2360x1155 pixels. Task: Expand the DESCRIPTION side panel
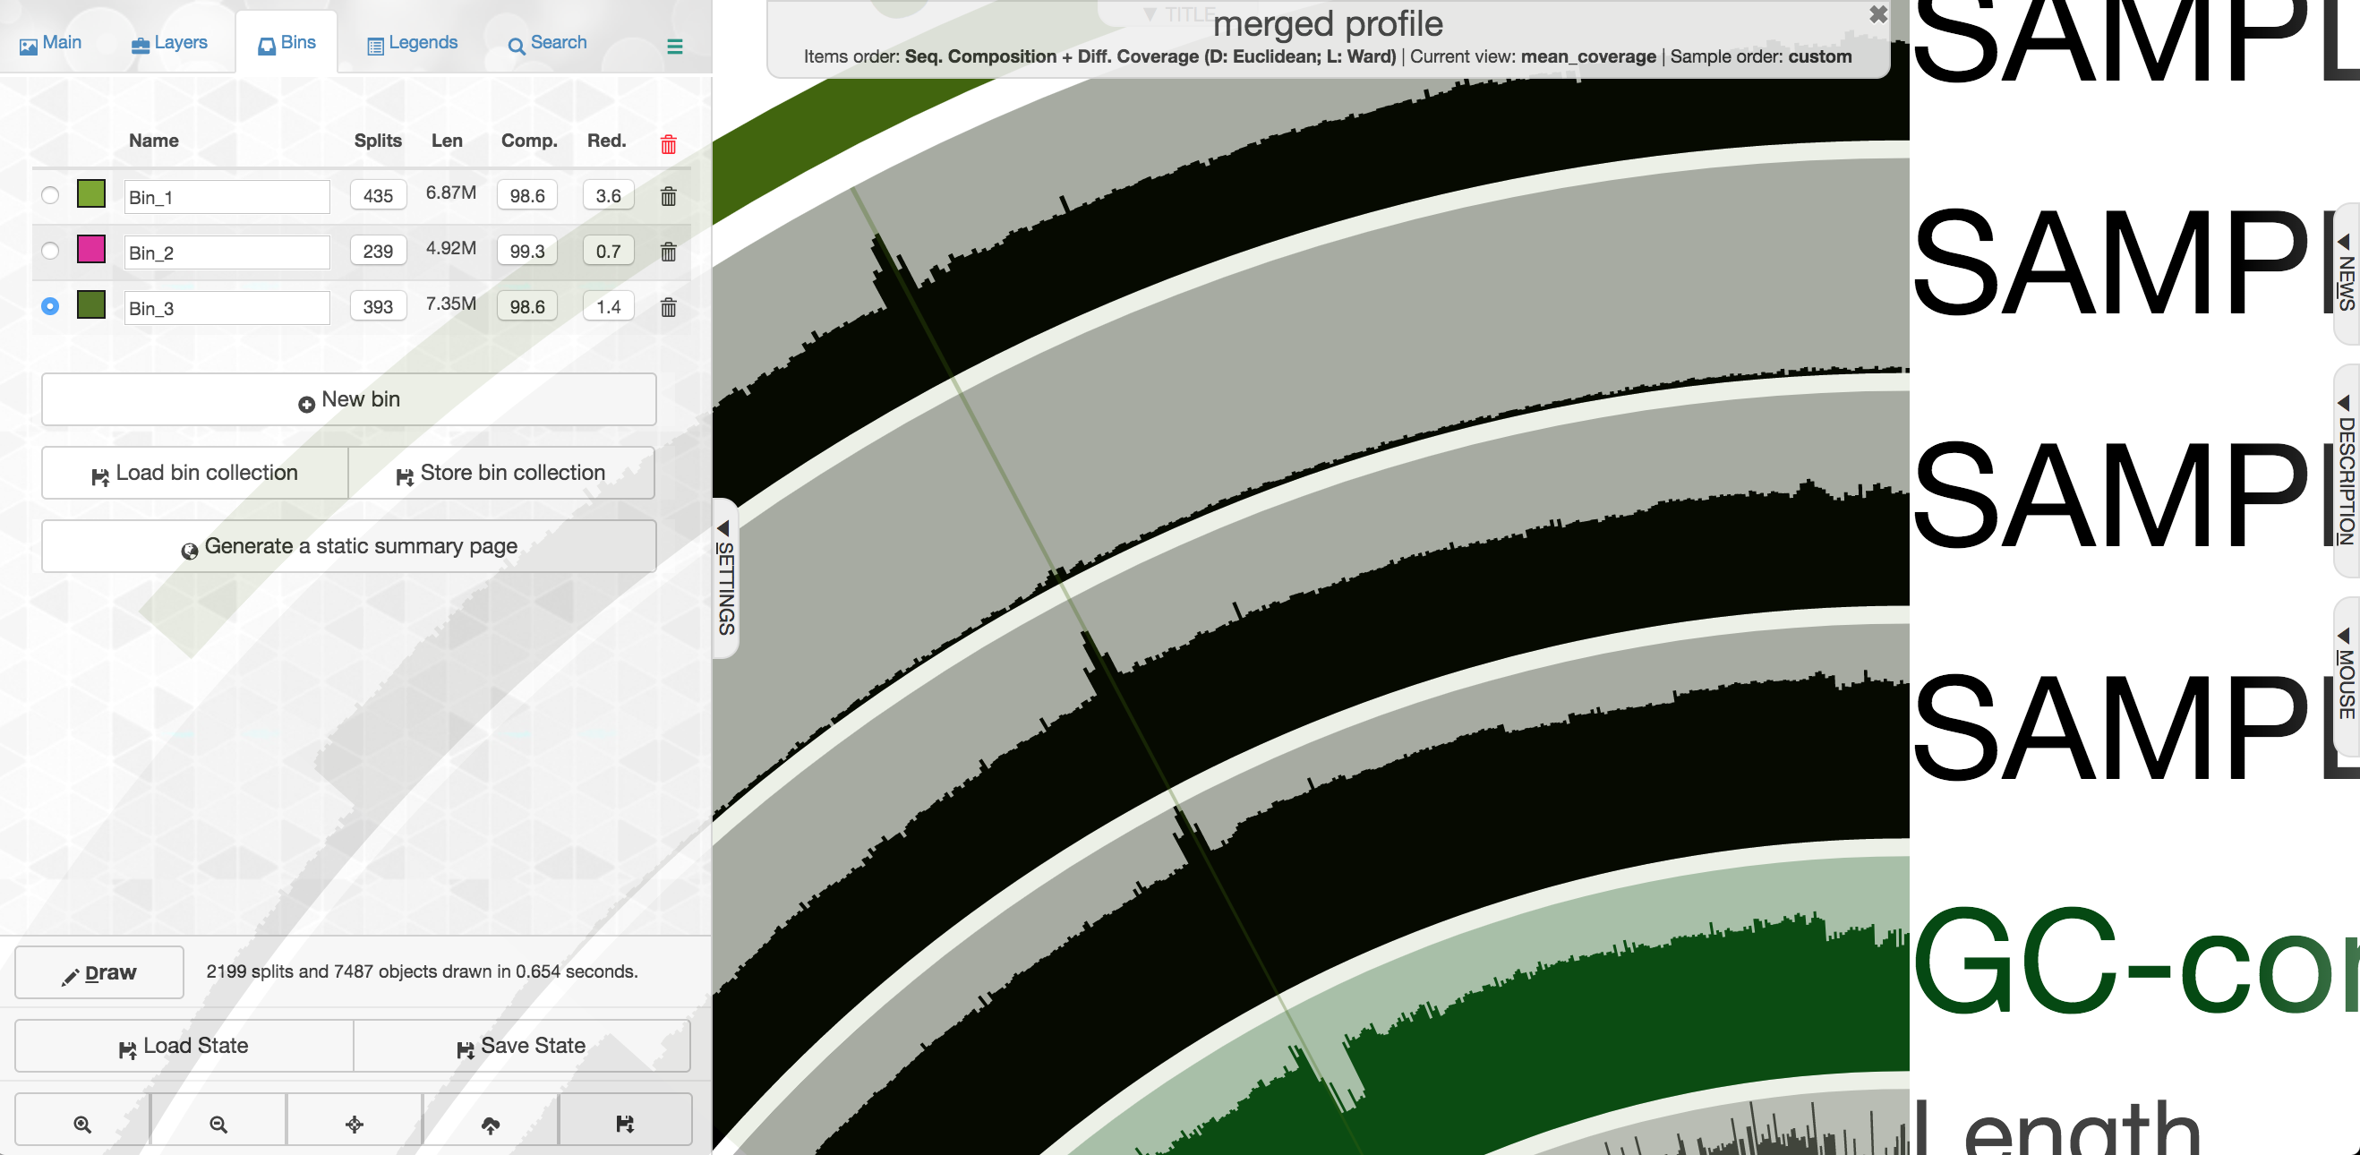(2347, 472)
